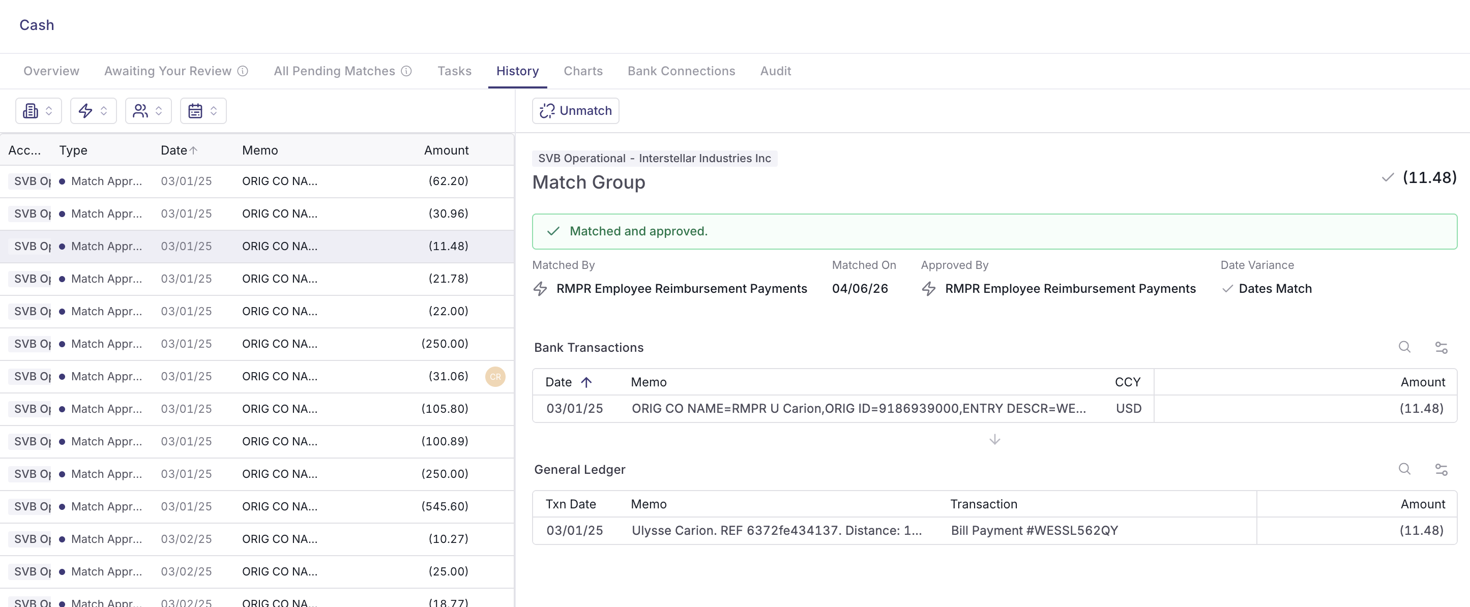The height and width of the screenshot is (607, 1470).
Task: Select the row with amount (30.96)
Action: (x=257, y=214)
